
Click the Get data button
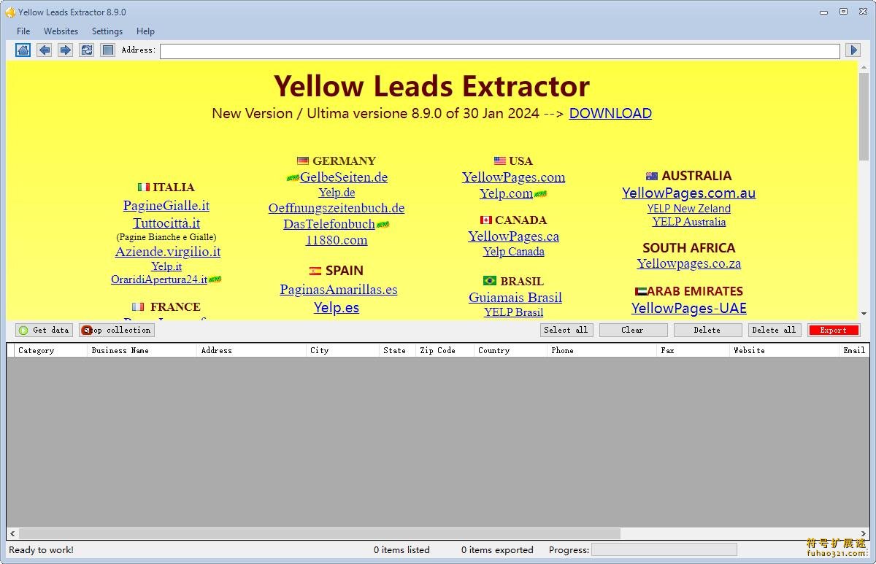(44, 330)
